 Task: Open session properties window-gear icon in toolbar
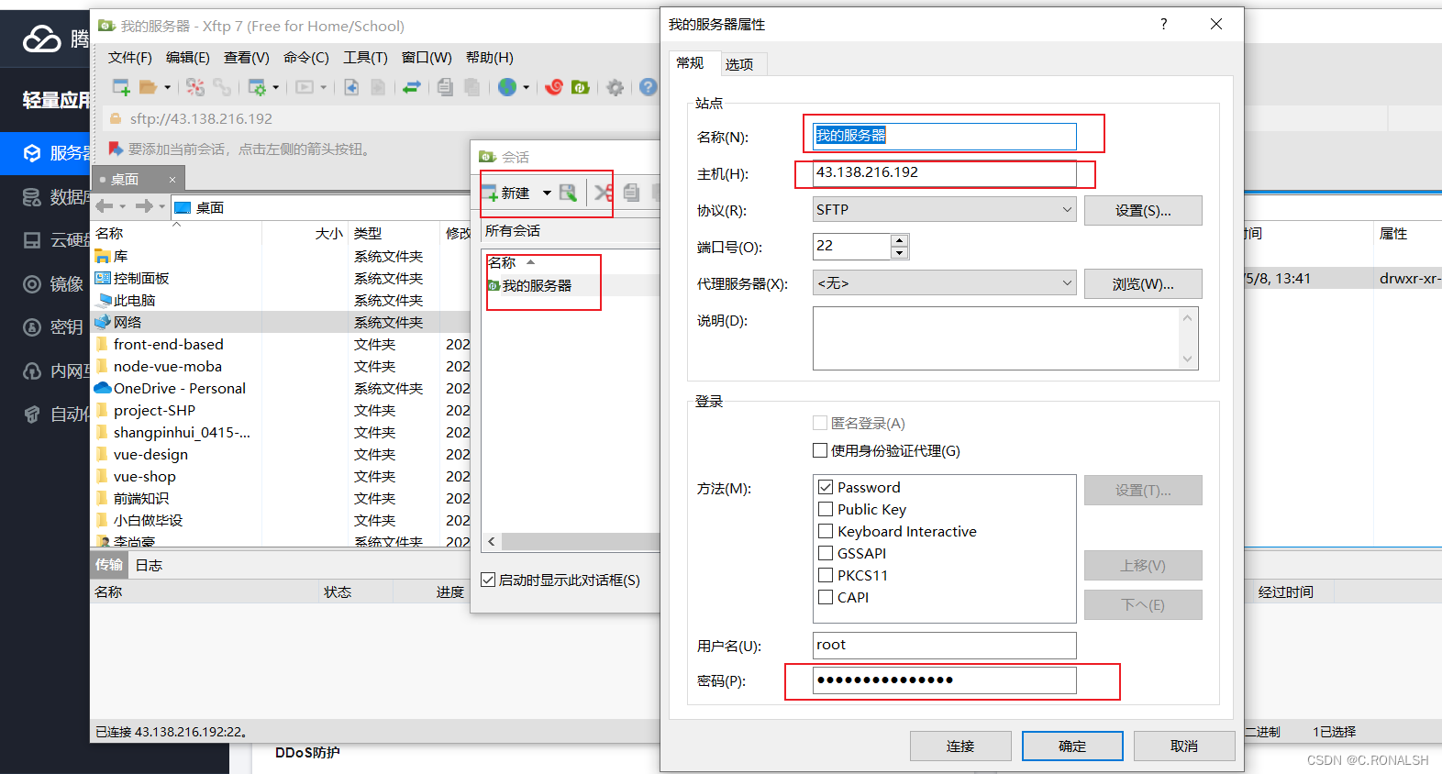257,87
